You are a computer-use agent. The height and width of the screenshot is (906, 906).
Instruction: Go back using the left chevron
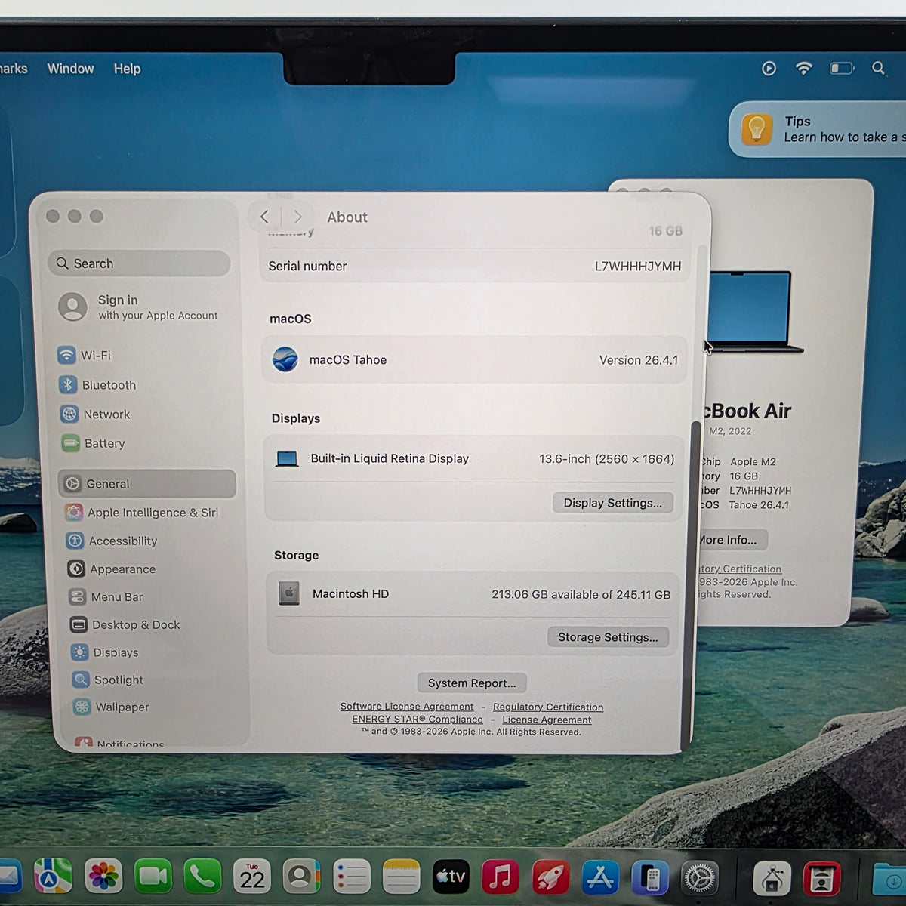[264, 217]
